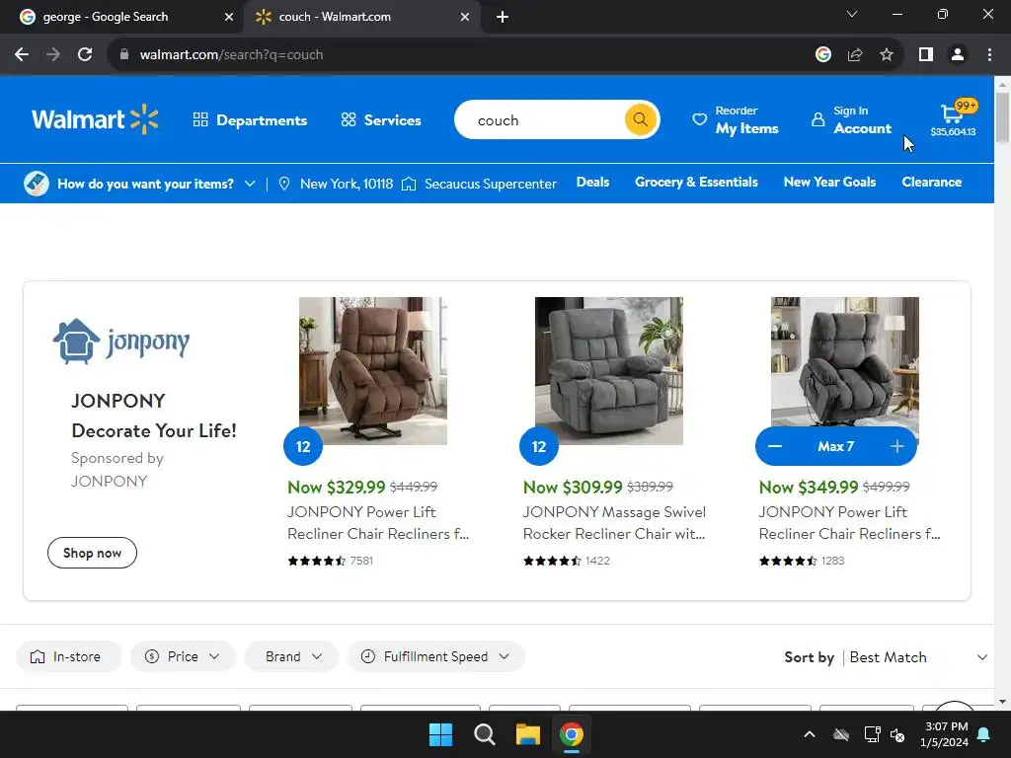The height and width of the screenshot is (758, 1011).
Task: Click the share page icon
Action: point(855,55)
